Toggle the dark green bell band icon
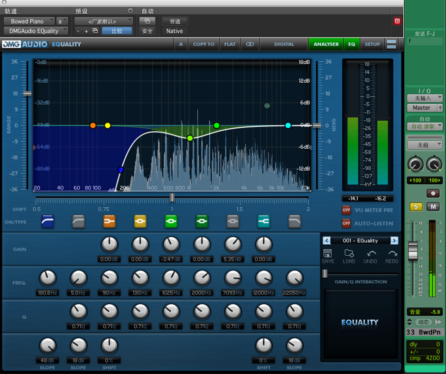The image size is (446, 374). [202, 221]
